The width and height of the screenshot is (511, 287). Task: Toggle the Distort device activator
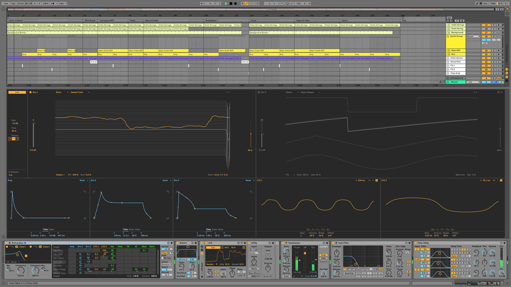[x=178, y=243]
